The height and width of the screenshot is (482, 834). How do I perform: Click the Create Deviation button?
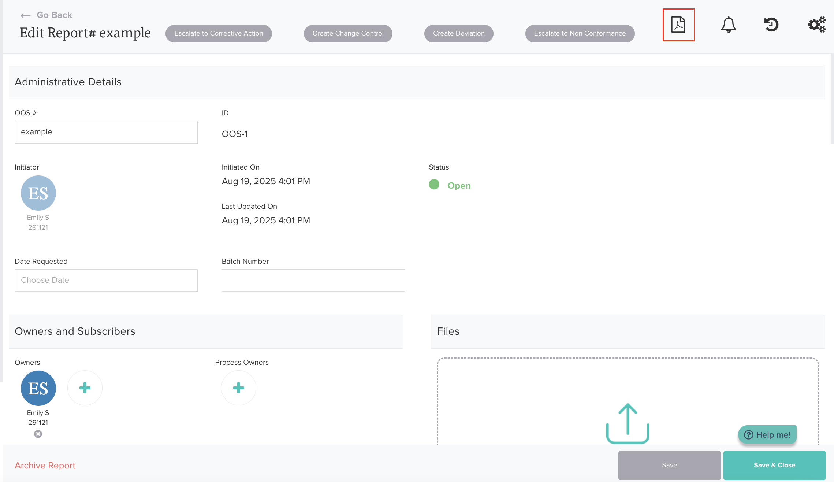click(x=458, y=34)
